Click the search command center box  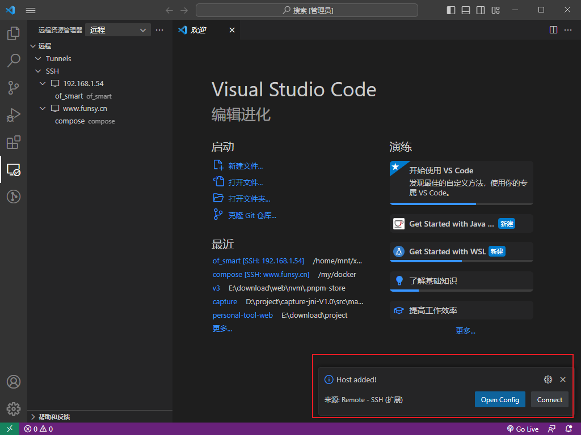pos(307,10)
